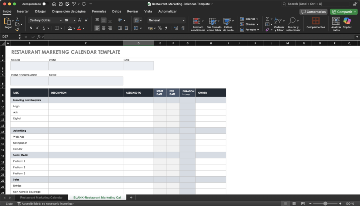Image resolution: width=360 pixels, height=206 pixels.
Task: Click the AutoSum sigma icon
Action: [x=267, y=19]
